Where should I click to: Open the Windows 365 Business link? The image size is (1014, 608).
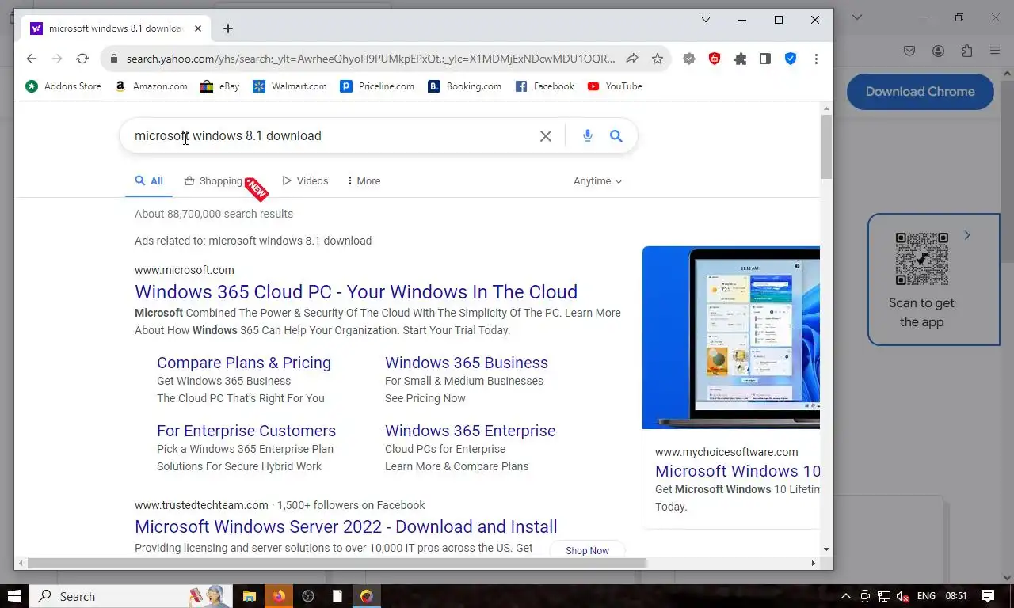(x=467, y=363)
